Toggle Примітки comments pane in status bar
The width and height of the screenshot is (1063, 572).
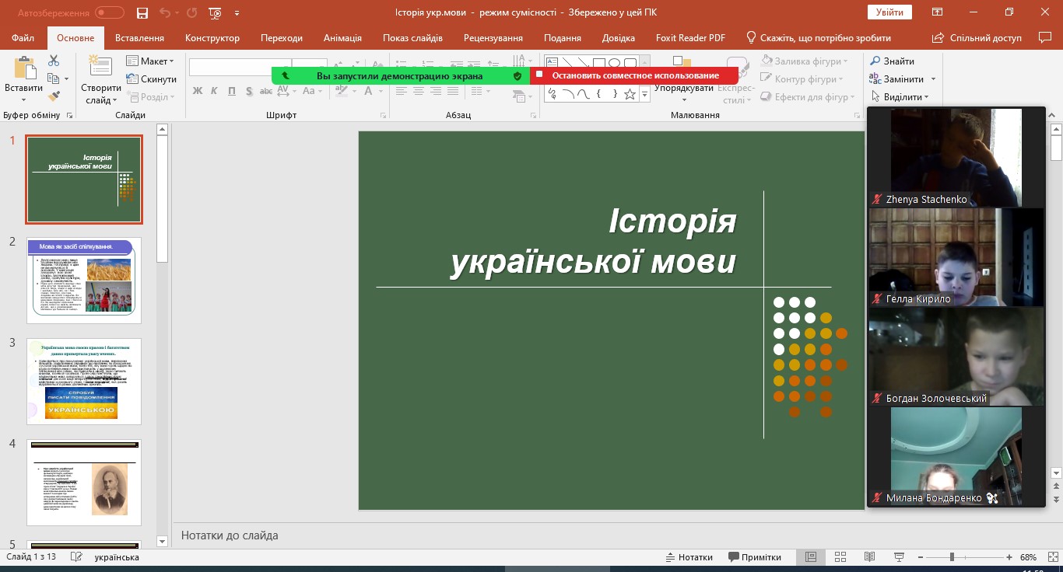(754, 557)
